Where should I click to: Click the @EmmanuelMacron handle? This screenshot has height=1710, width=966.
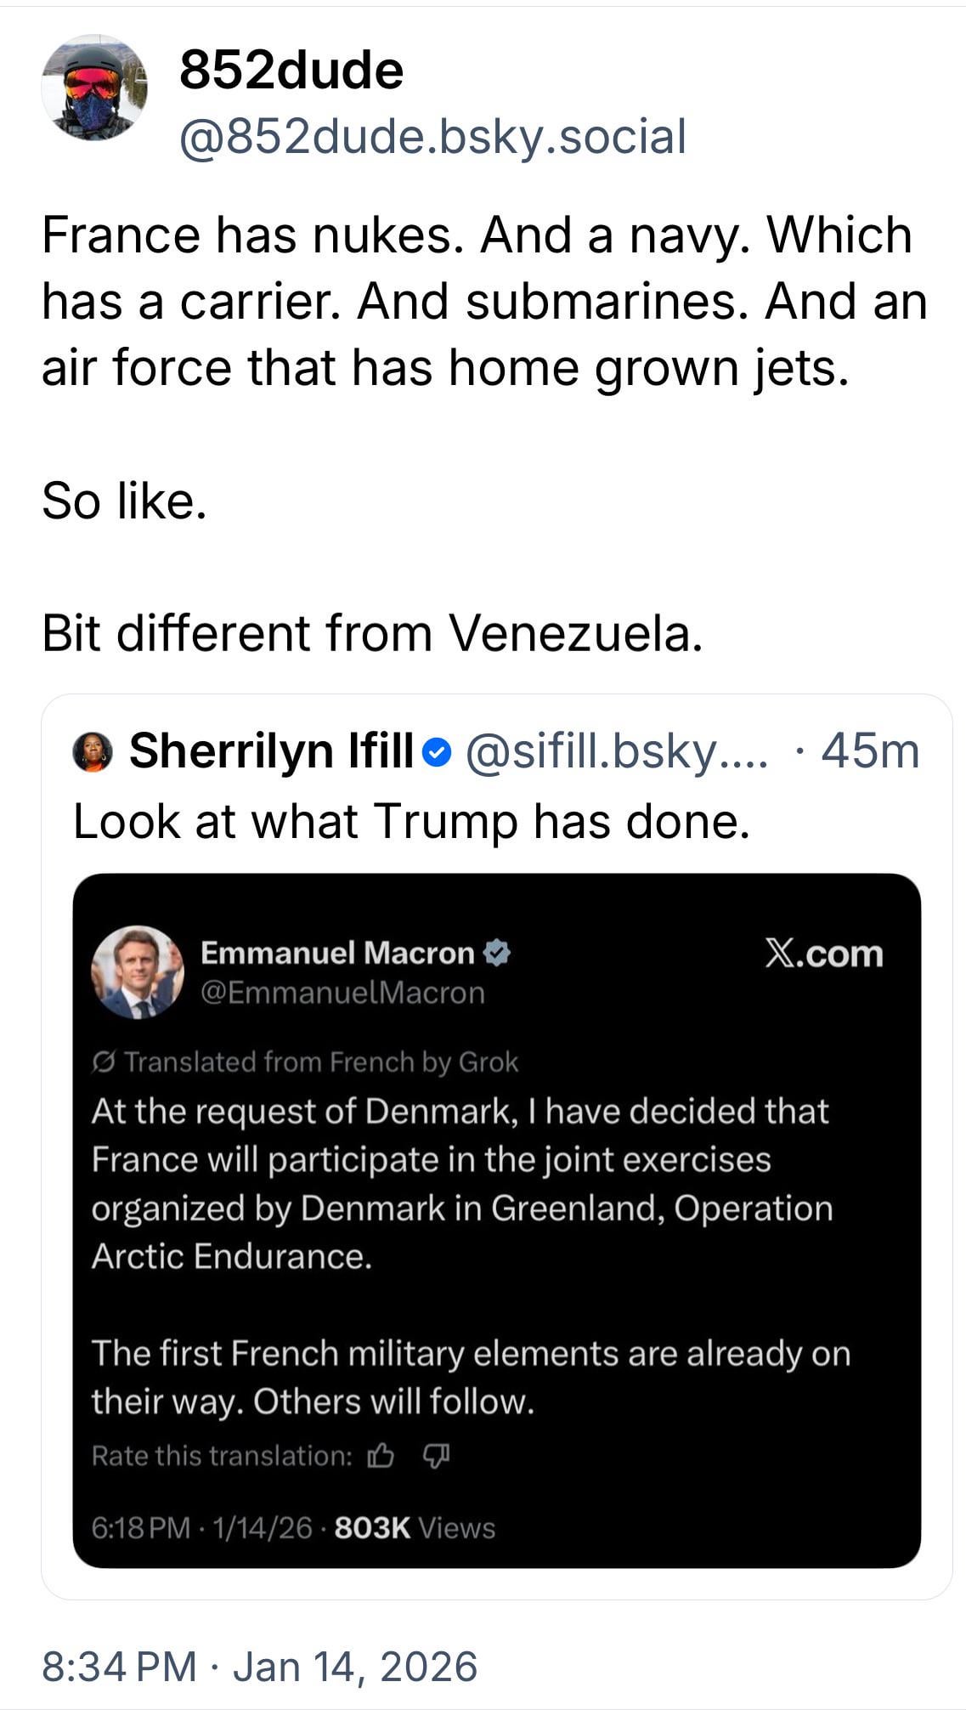coord(342,993)
